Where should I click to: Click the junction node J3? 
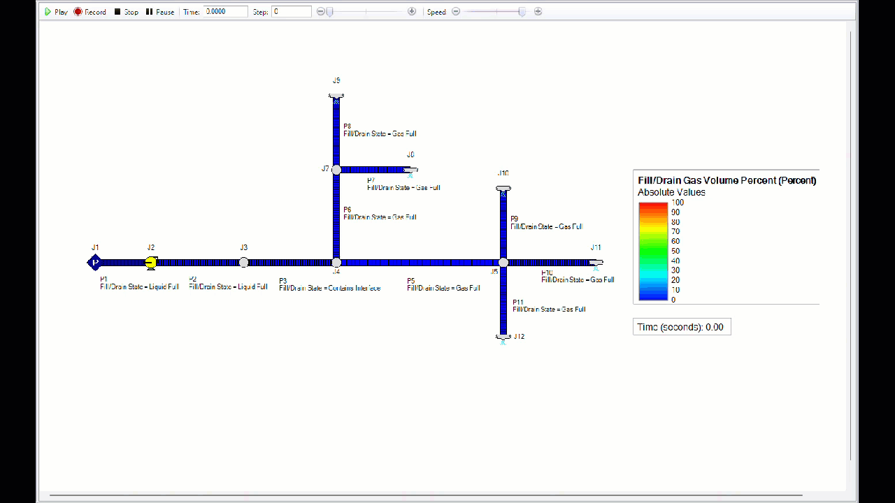(243, 262)
